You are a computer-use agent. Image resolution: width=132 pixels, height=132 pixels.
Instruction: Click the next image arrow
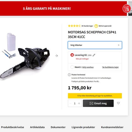point(56,56)
